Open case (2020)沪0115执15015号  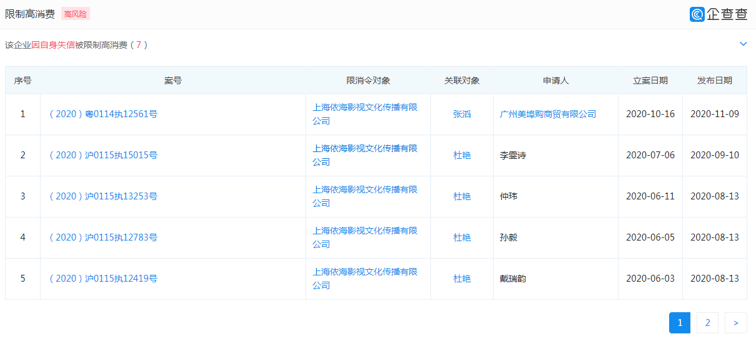coord(103,155)
